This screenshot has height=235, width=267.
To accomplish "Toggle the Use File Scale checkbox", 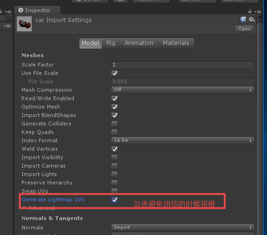I will click(114, 73).
